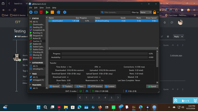This screenshot has height=111, width=198.
Task: Click the sidebar scroll down arrow
Action: click(47, 88)
